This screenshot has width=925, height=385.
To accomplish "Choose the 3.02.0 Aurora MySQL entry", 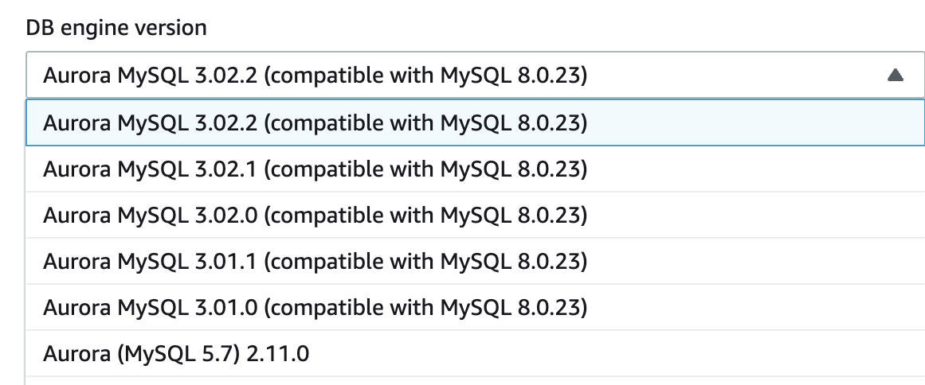I will [x=316, y=215].
